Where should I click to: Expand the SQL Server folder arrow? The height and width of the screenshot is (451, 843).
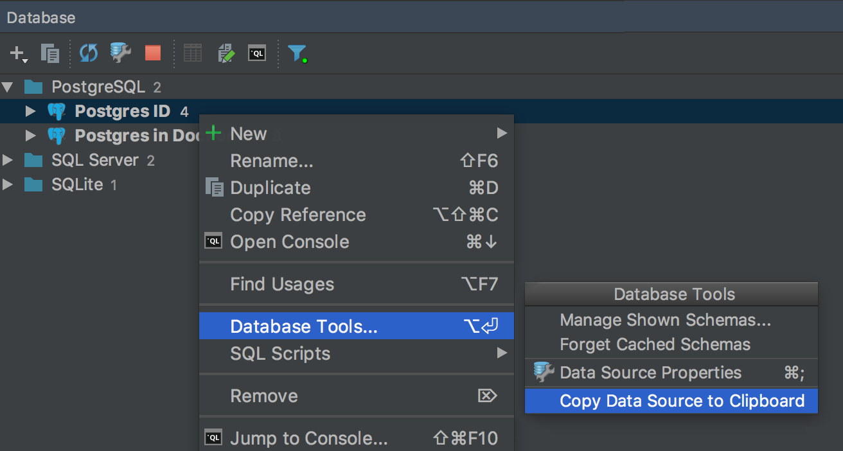[8, 160]
